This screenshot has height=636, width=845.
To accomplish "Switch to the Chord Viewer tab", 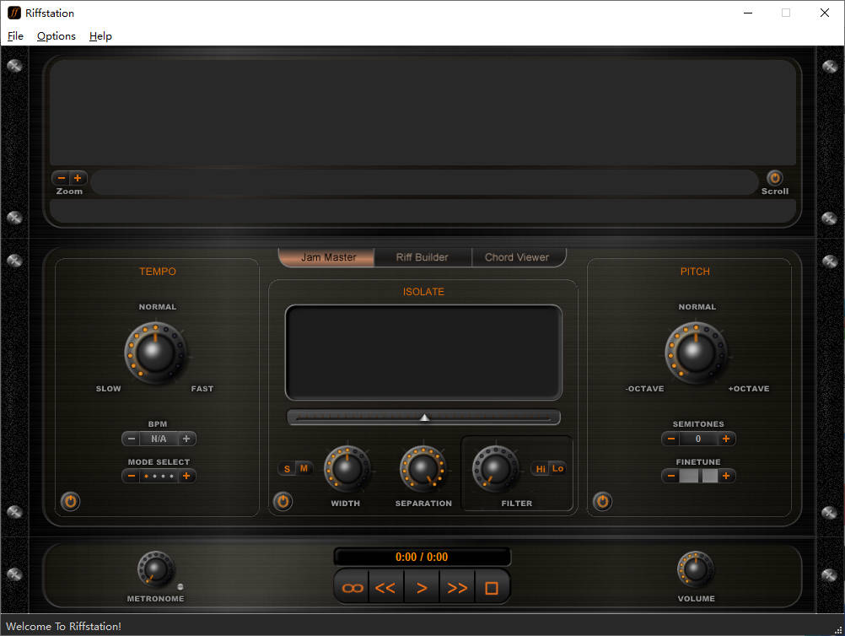I will 517,257.
